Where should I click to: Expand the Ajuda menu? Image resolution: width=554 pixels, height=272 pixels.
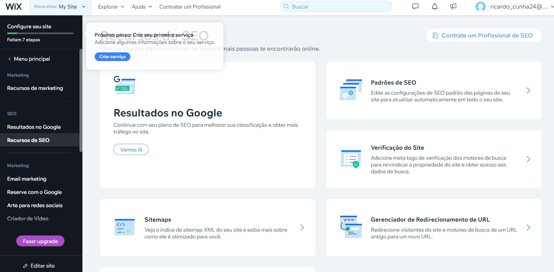(x=142, y=7)
